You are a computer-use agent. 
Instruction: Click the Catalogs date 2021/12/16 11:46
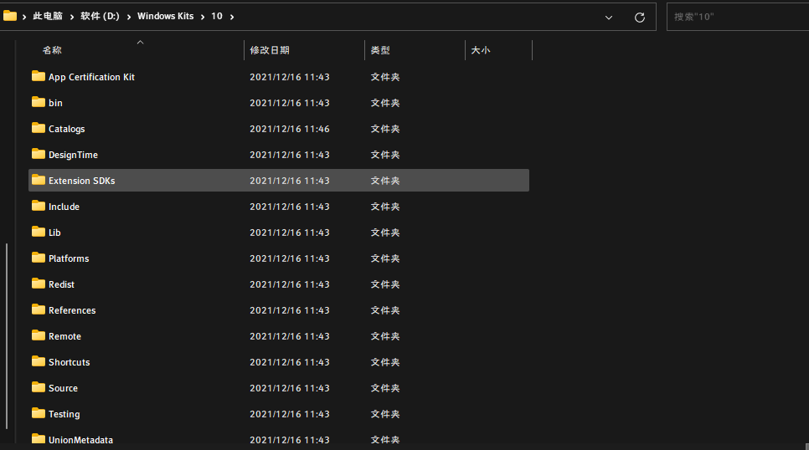[x=290, y=129]
